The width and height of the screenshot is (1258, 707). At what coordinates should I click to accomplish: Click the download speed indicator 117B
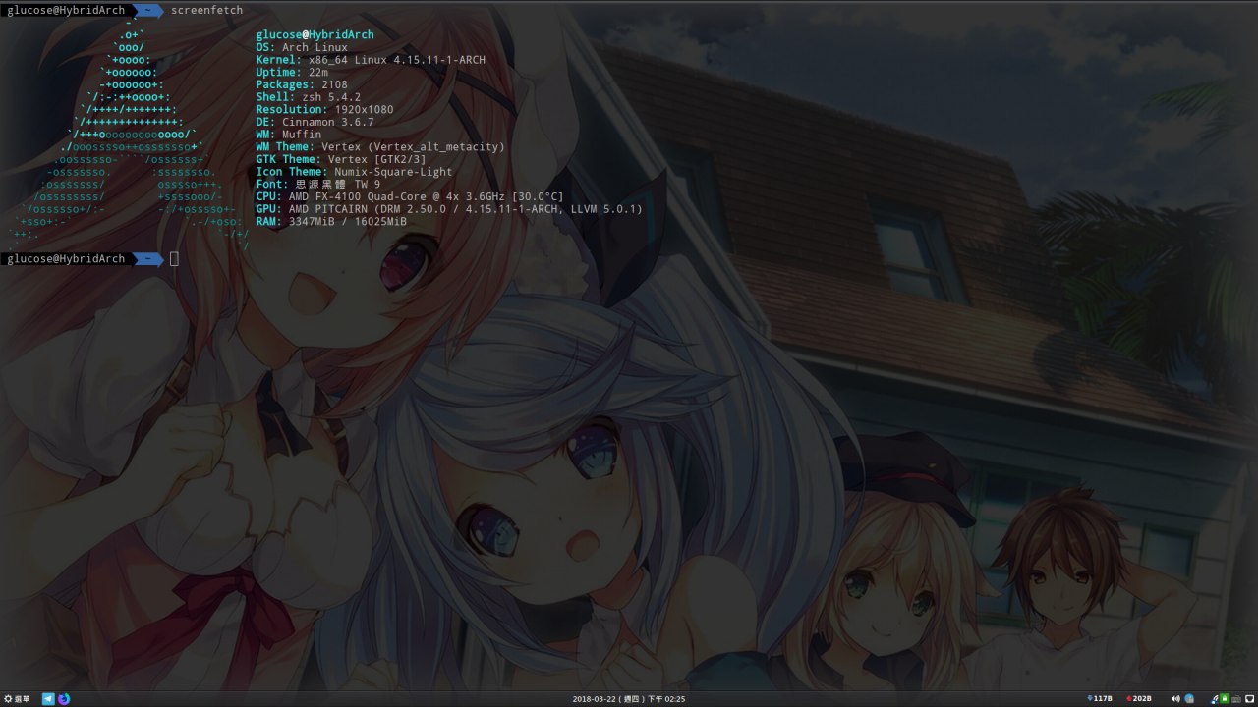[1100, 699]
